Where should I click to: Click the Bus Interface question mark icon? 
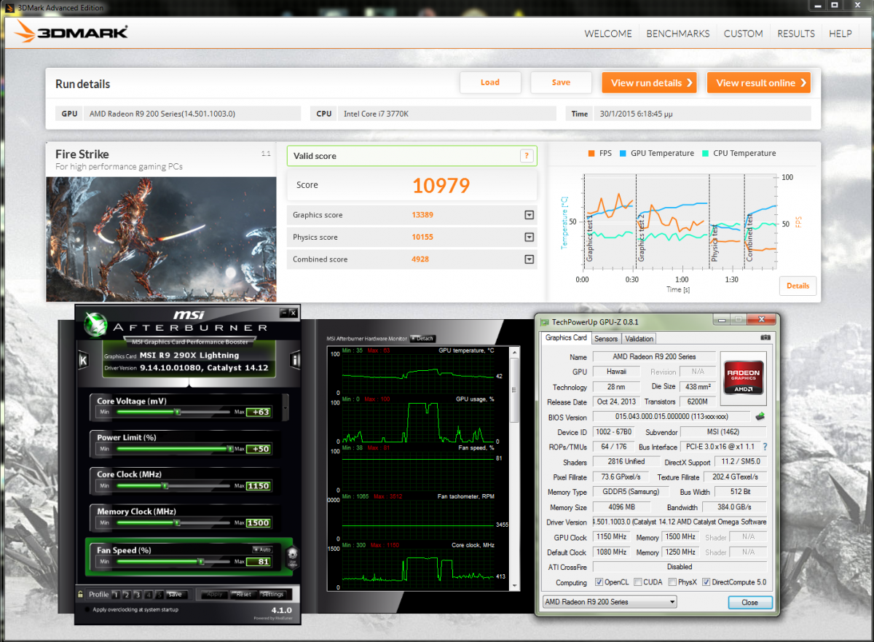click(x=765, y=447)
